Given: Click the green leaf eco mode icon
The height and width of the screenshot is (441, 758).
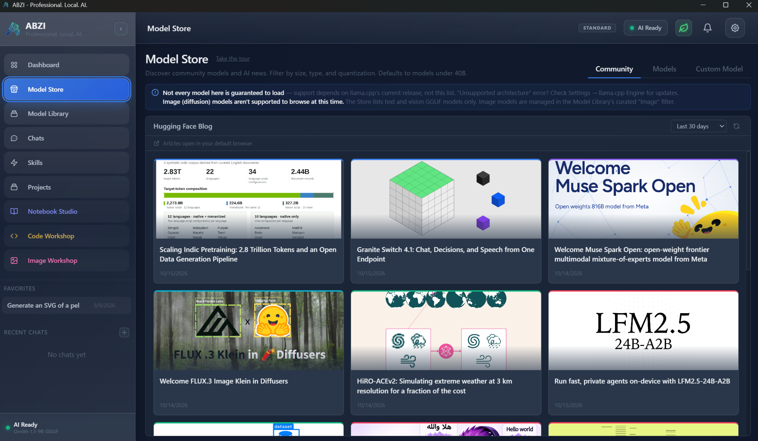Looking at the screenshot, I should click(683, 28).
